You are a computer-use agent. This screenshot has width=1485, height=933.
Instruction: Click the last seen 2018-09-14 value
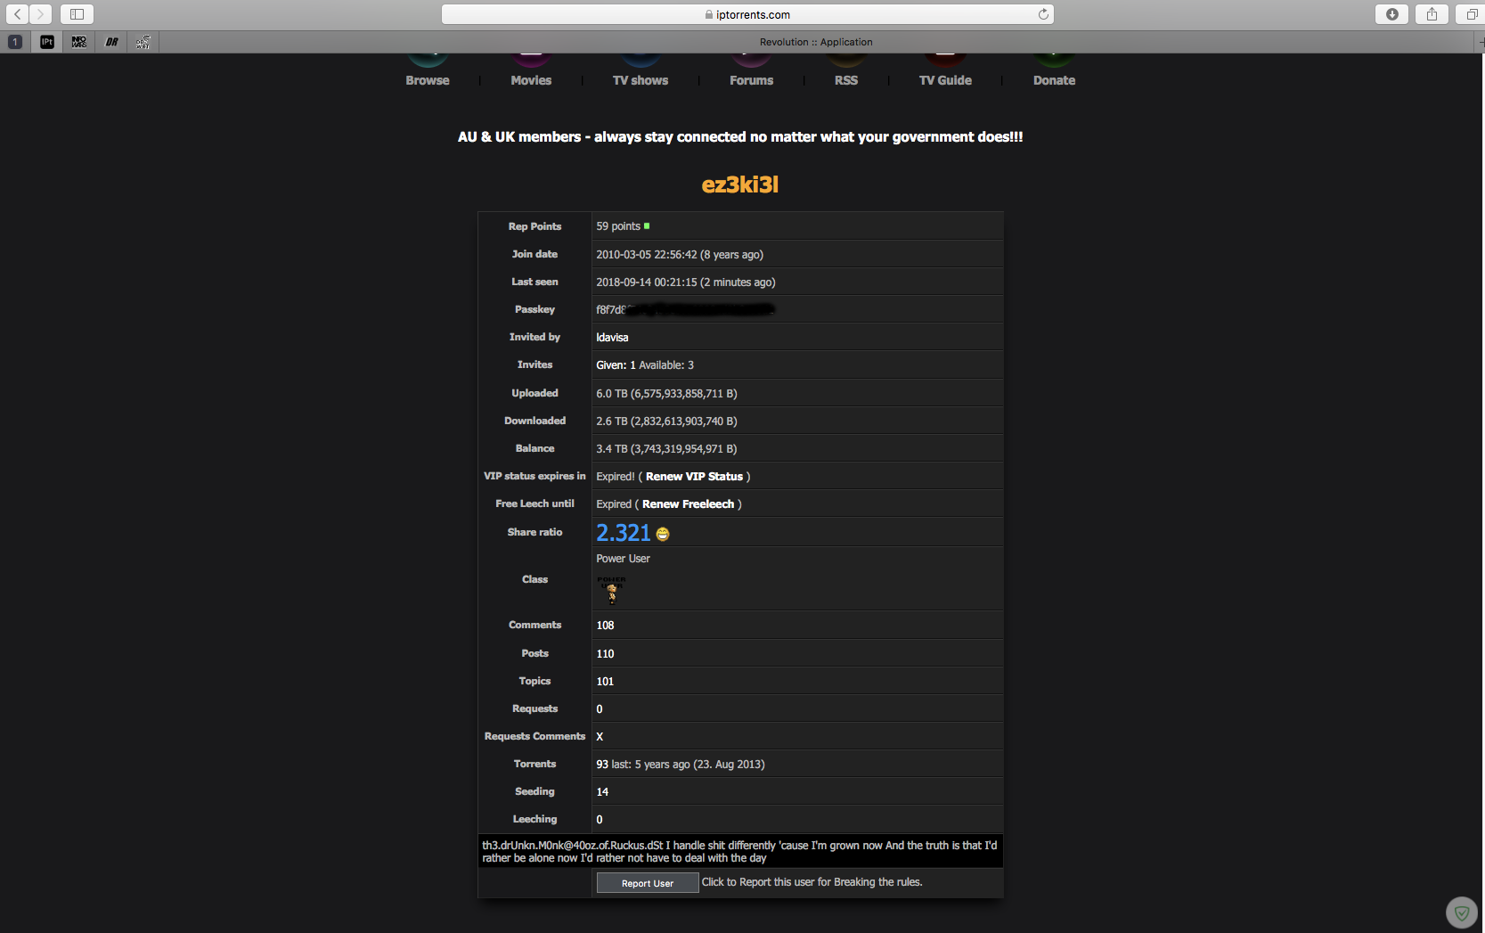coord(686,282)
